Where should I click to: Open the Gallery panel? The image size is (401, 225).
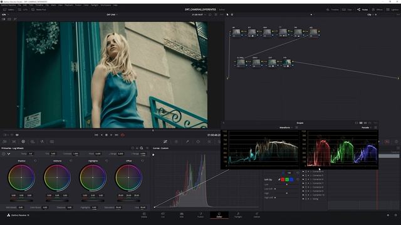click(x=9, y=10)
